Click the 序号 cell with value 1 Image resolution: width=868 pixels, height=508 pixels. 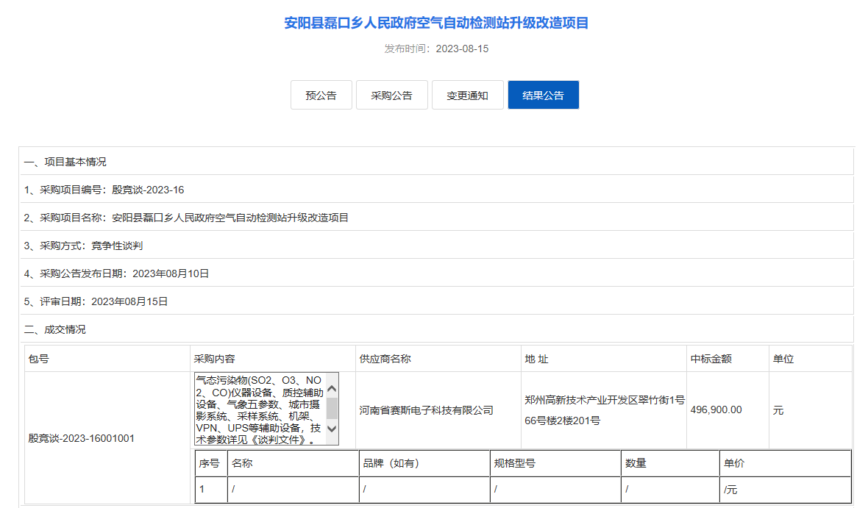pos(211,489)
